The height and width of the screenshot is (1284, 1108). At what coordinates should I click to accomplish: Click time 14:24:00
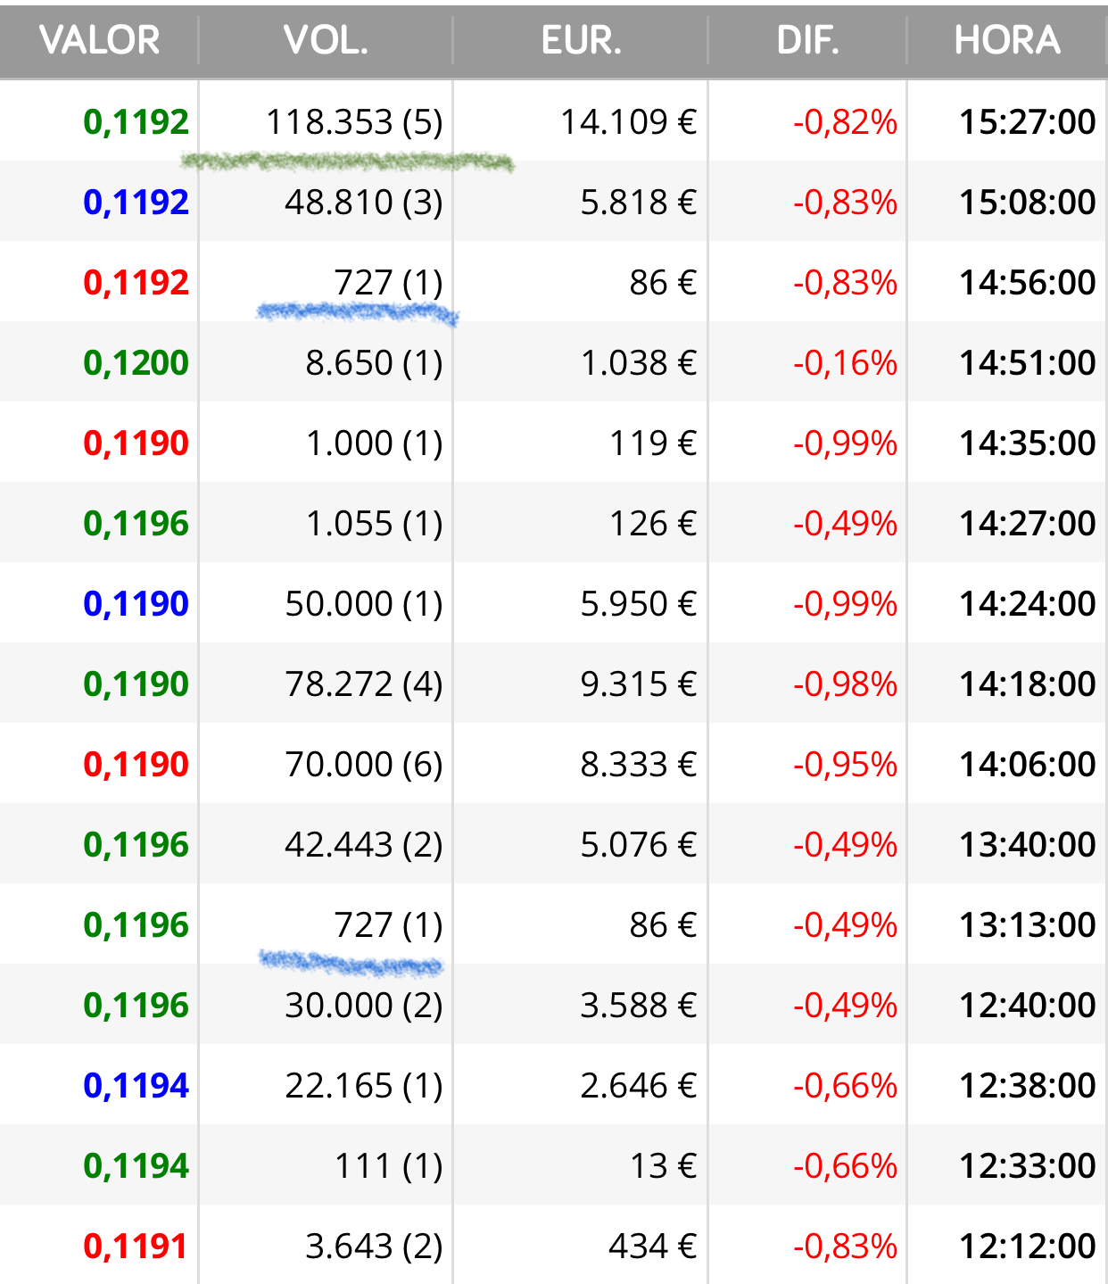click(1027, 604)
